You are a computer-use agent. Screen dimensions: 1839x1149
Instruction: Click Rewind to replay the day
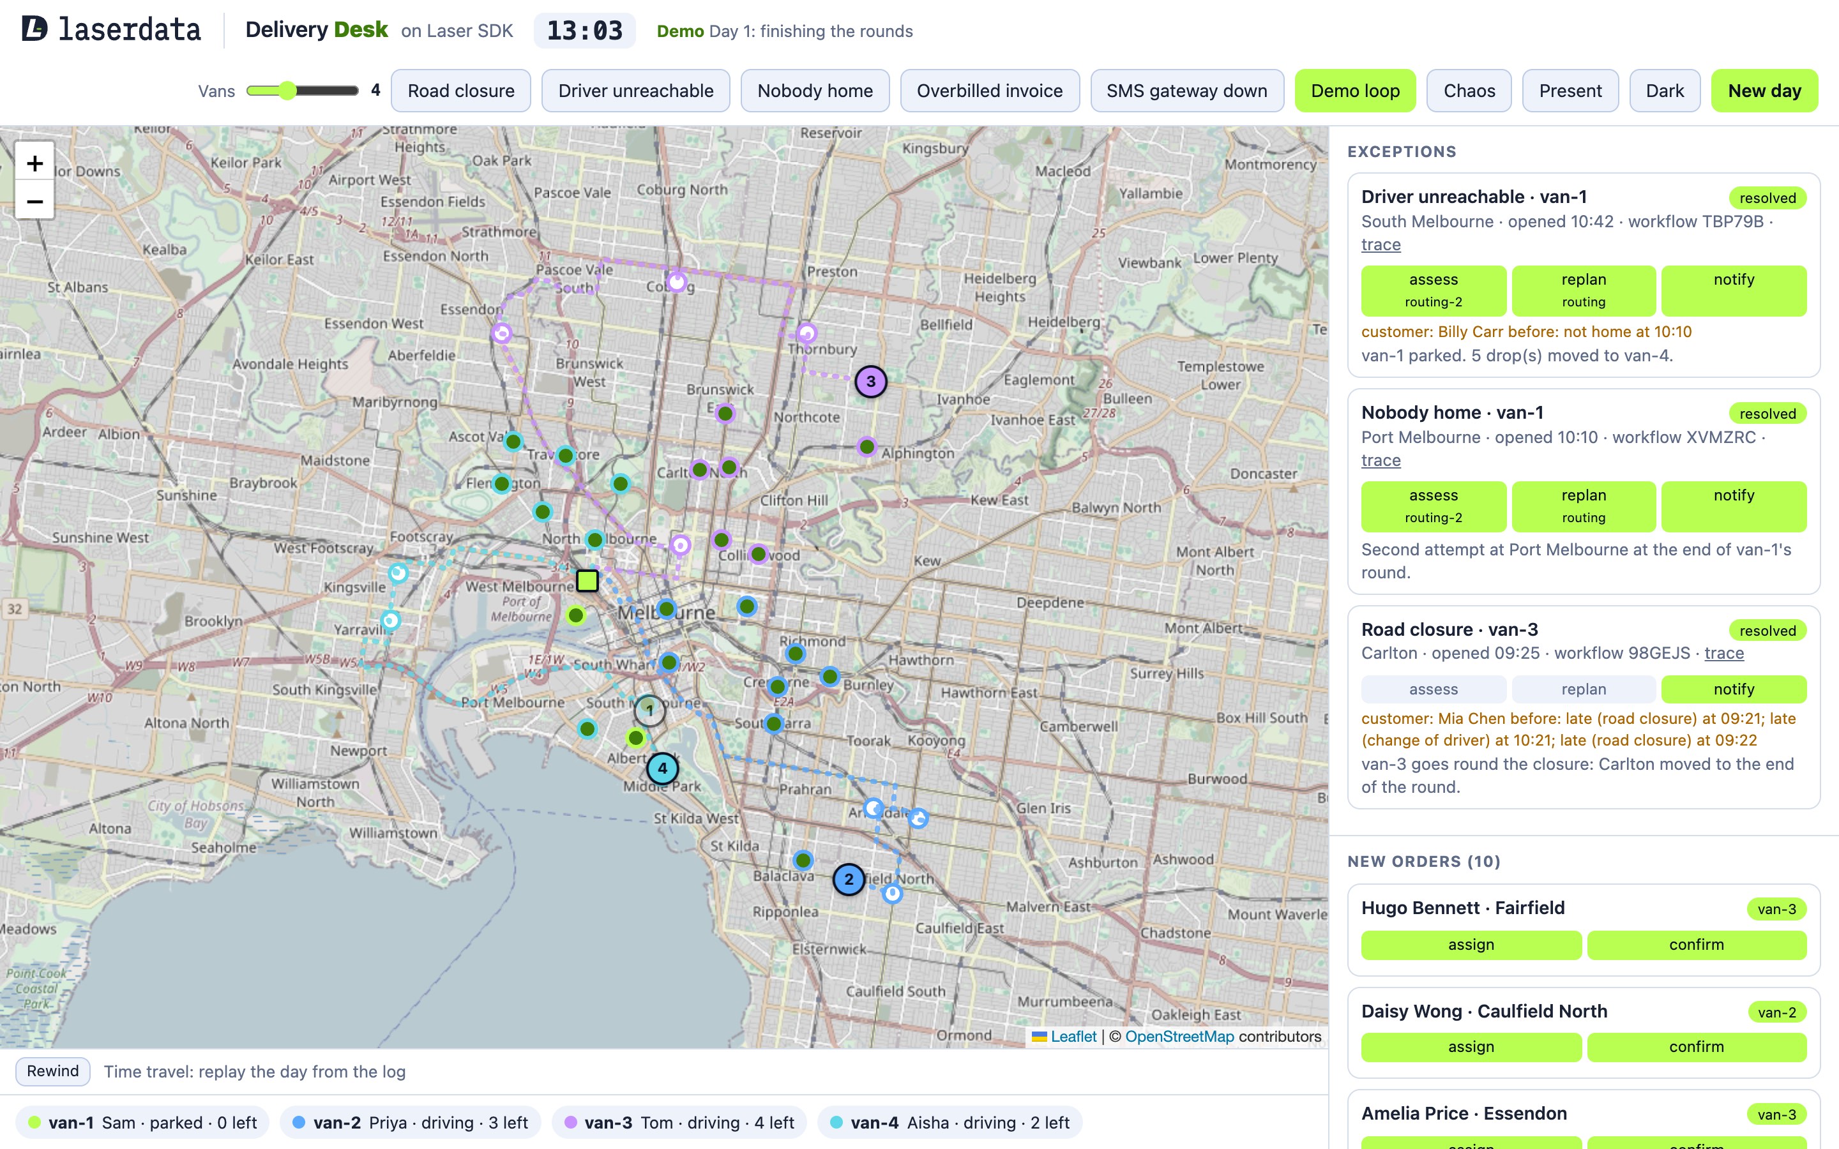click(x=52, y=1070)
